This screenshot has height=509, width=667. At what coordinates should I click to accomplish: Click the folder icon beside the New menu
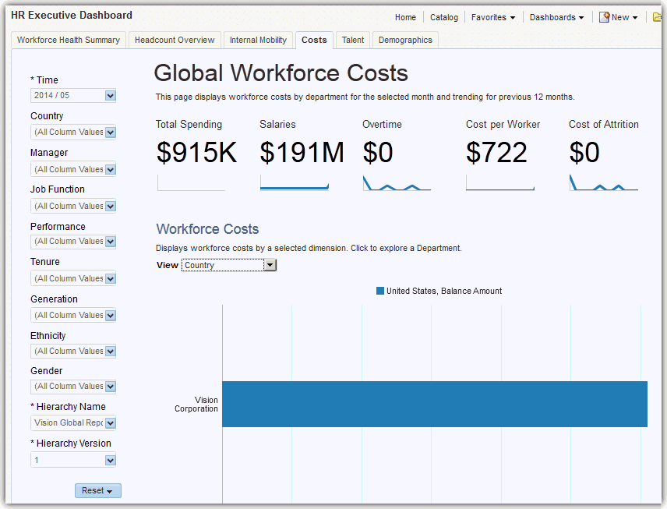(x=658, y=17)
